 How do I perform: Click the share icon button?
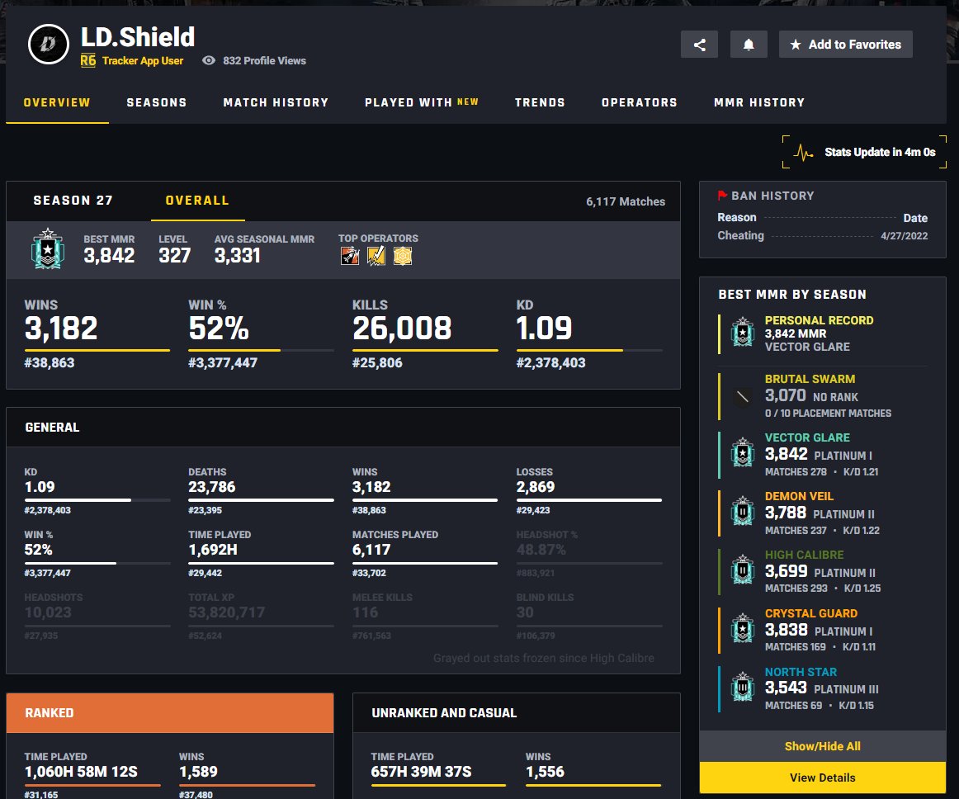coord(699,44)
